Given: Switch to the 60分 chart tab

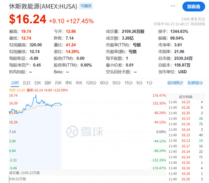Looking at the screenshot, I should tap(104, 83).
